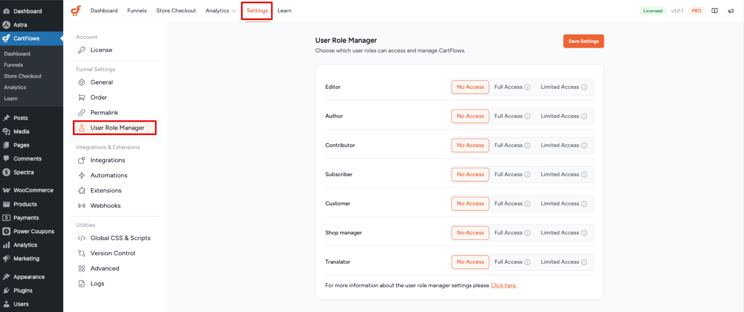Set Shop manager role to Limited Access

tap(560, 233)
